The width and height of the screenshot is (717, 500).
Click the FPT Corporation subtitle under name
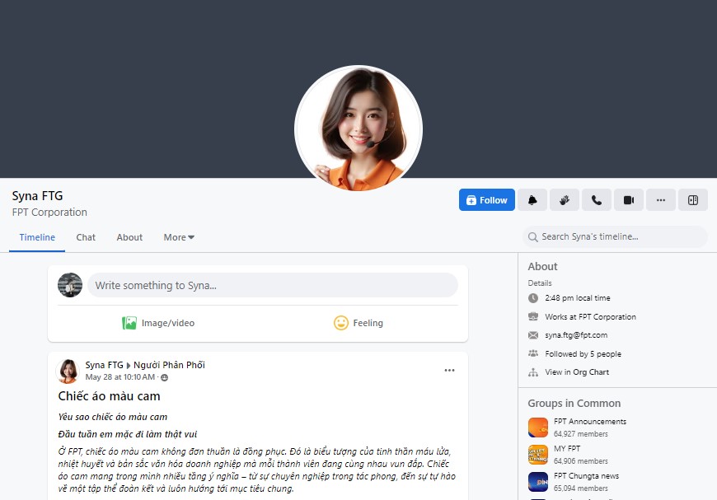point(49,212)
